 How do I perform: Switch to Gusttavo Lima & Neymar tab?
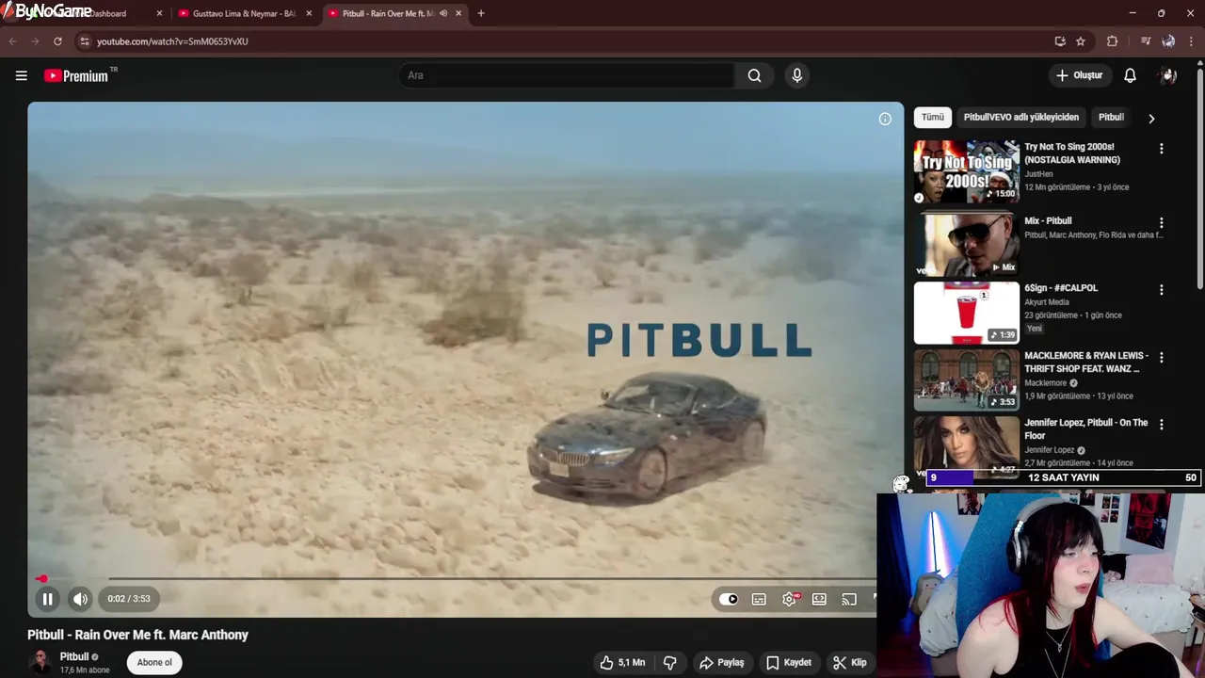pos(245,13)
